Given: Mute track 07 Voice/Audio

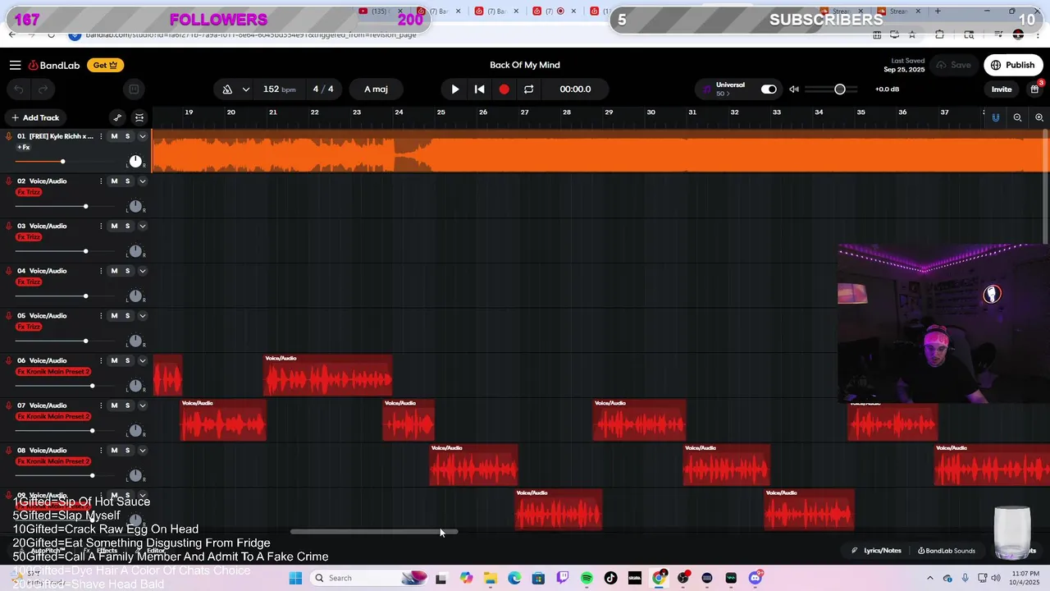Looking at the screenshot, I should [x=114, y=405].
